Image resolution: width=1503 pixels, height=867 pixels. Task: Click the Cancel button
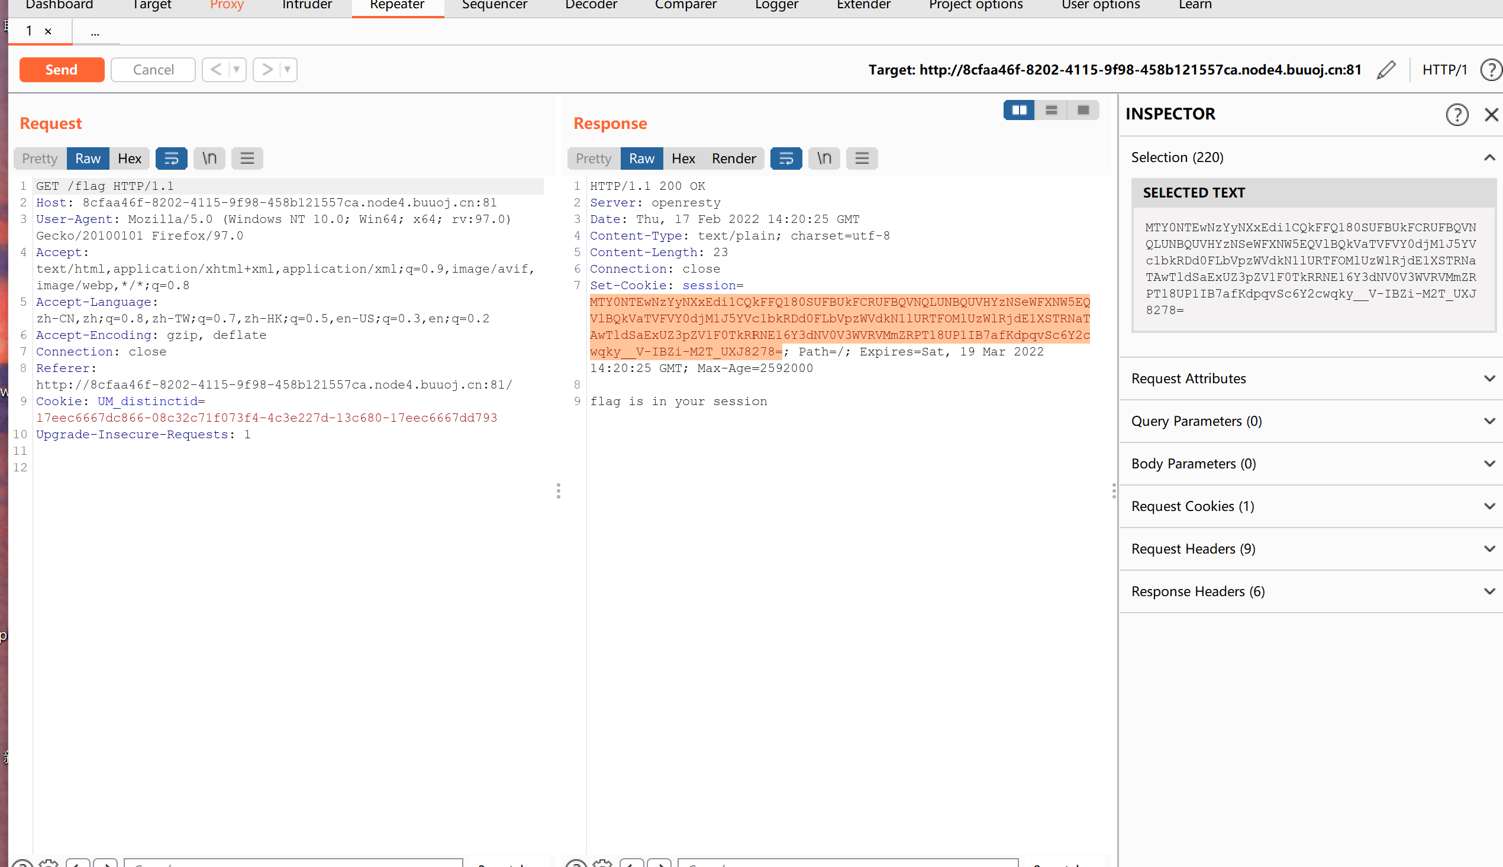(153, 70)
